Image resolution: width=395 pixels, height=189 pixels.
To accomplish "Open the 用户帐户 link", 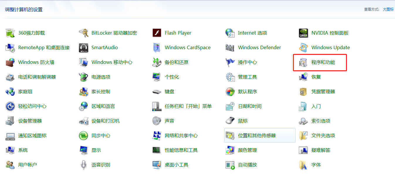I will pos(28,165).
